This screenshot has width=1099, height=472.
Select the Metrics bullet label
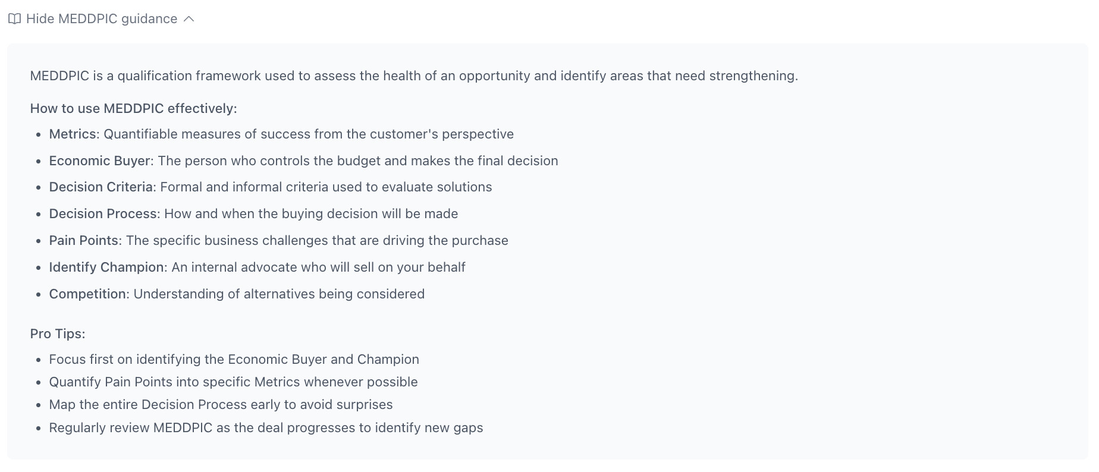[71, 134]
